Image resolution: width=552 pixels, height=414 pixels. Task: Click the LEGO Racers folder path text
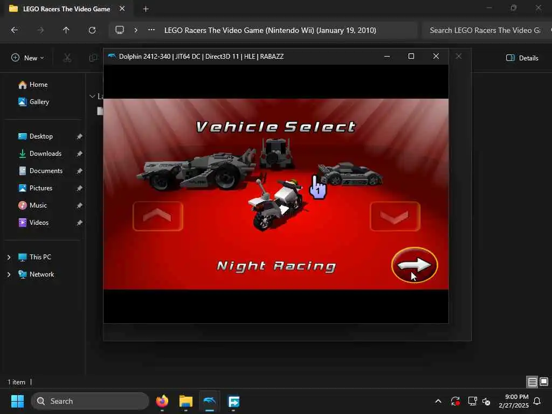tap(270, 30)
